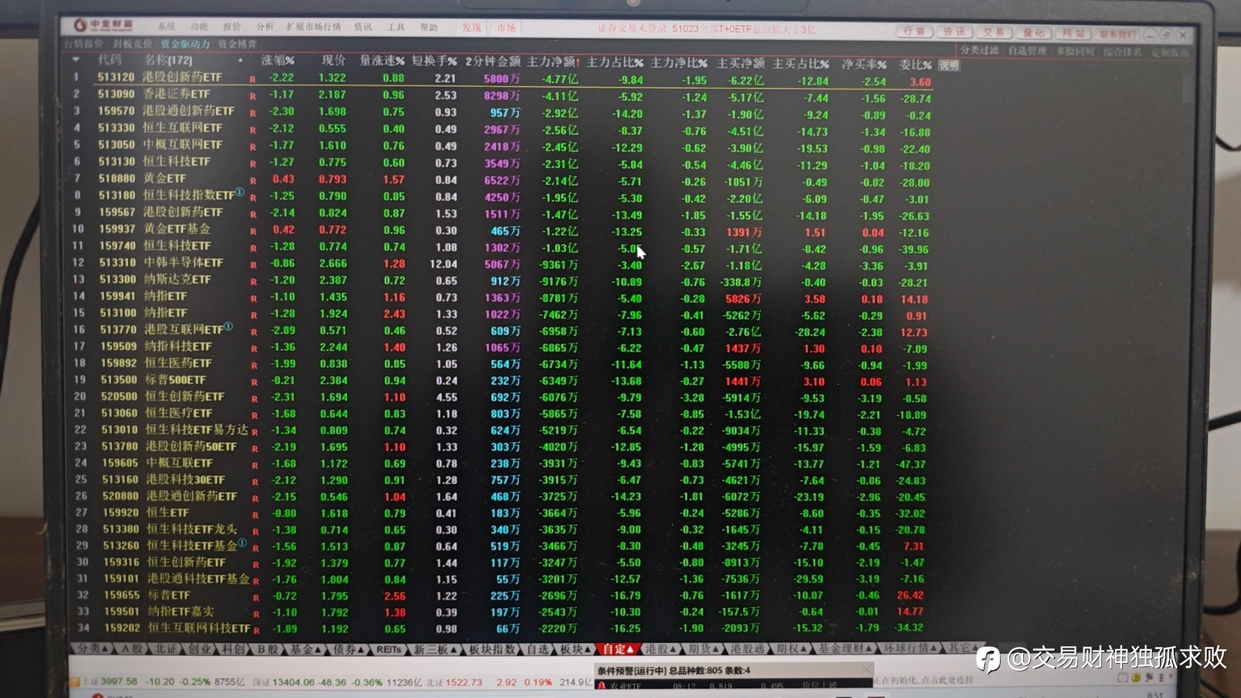Sort by the 涨幅% column header
The image size is (1241, 698).
(278, 61)
